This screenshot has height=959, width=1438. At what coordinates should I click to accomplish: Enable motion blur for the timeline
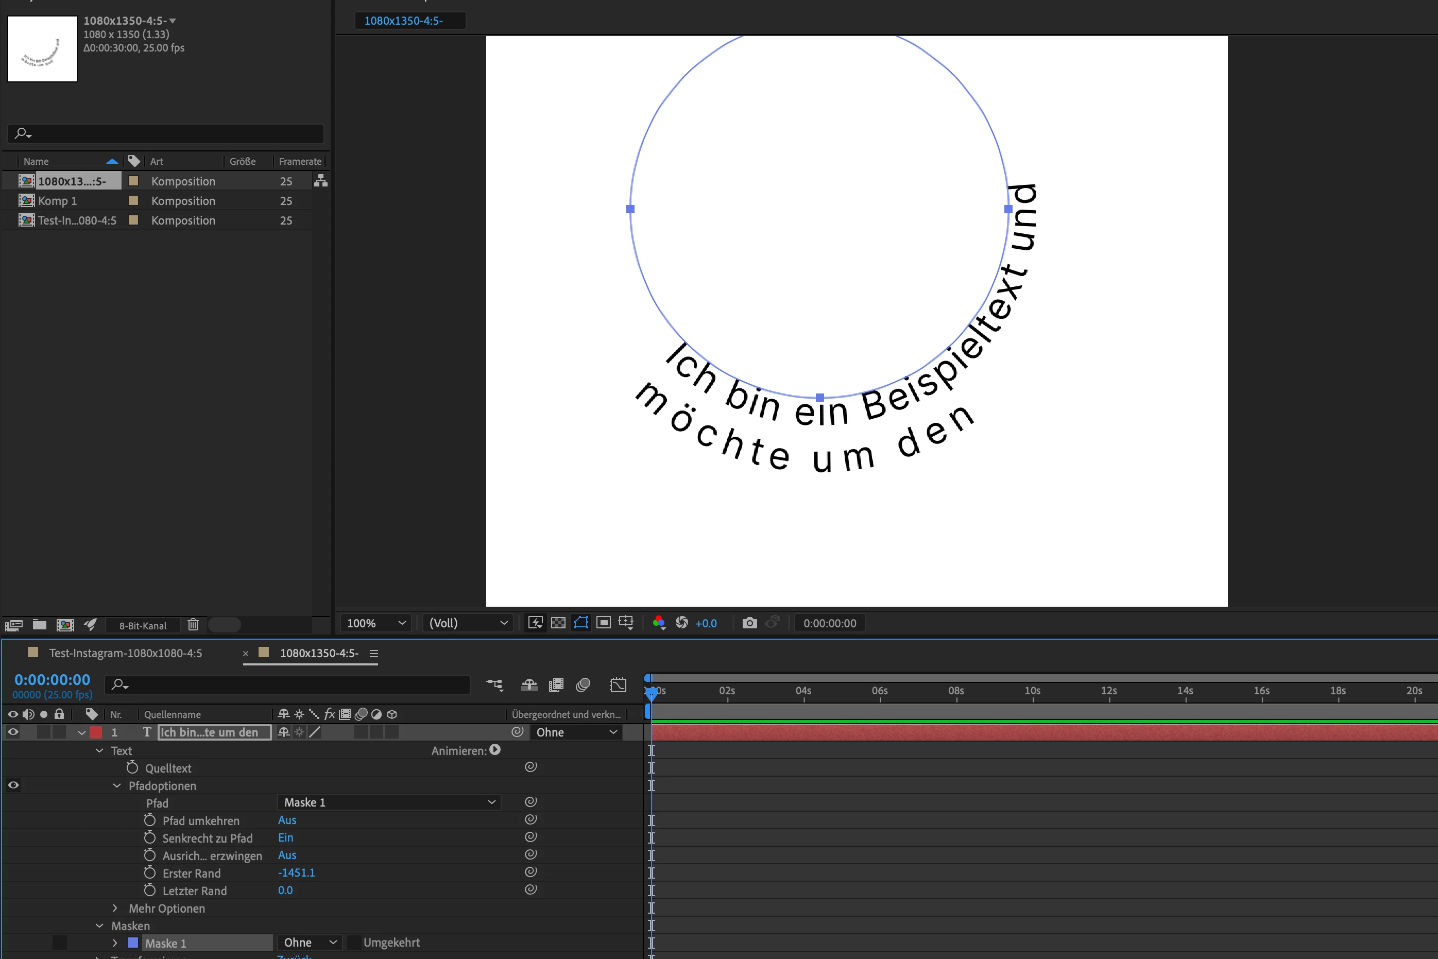coord(583,685)
